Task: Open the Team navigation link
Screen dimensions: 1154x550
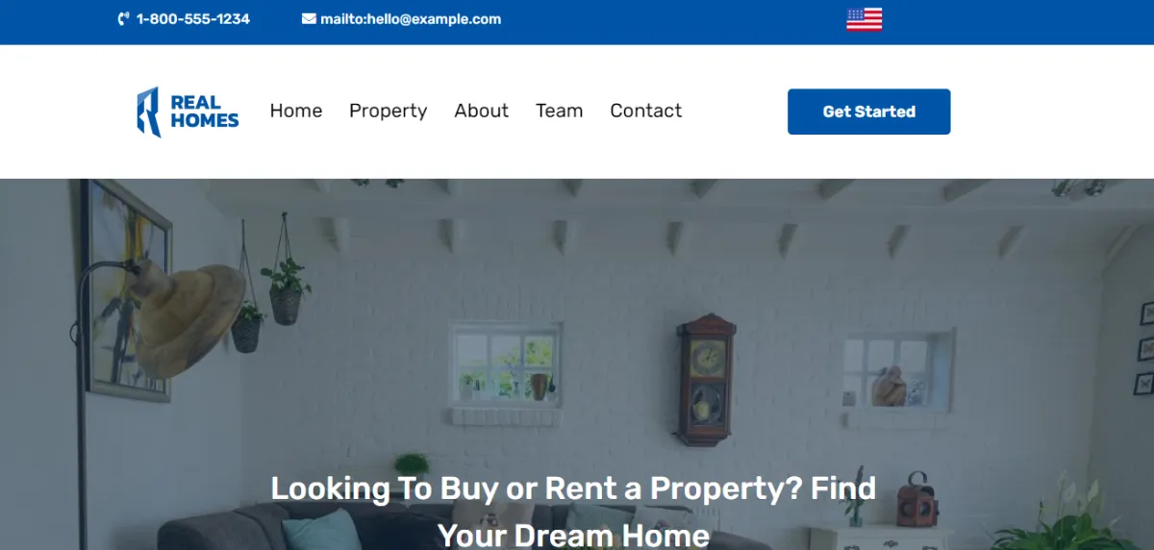Action: click(560, 111)
